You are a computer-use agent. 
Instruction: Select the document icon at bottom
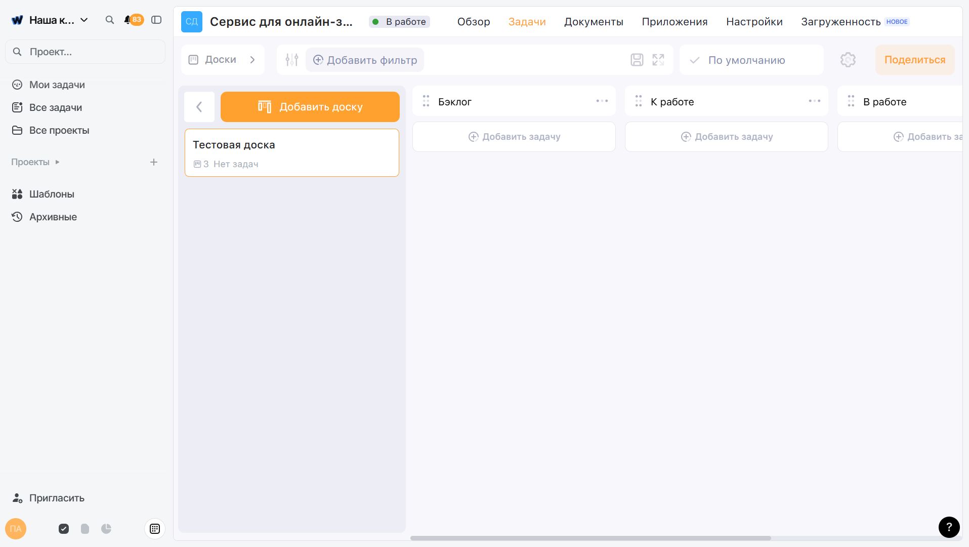tap(85, 529)
